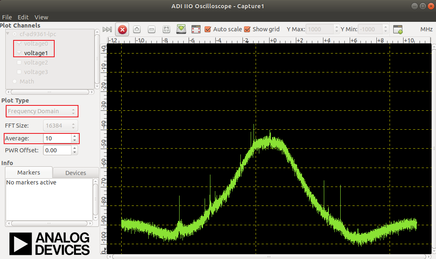Image resolution: width=436 pixels, height=259 pixels.
Task: Click the new plot window icon
Action: (398, 30)
